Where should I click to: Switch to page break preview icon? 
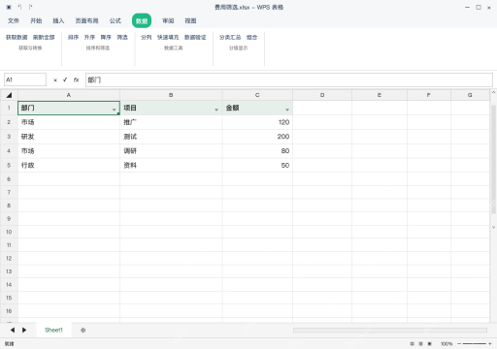(x=430, y=344)
